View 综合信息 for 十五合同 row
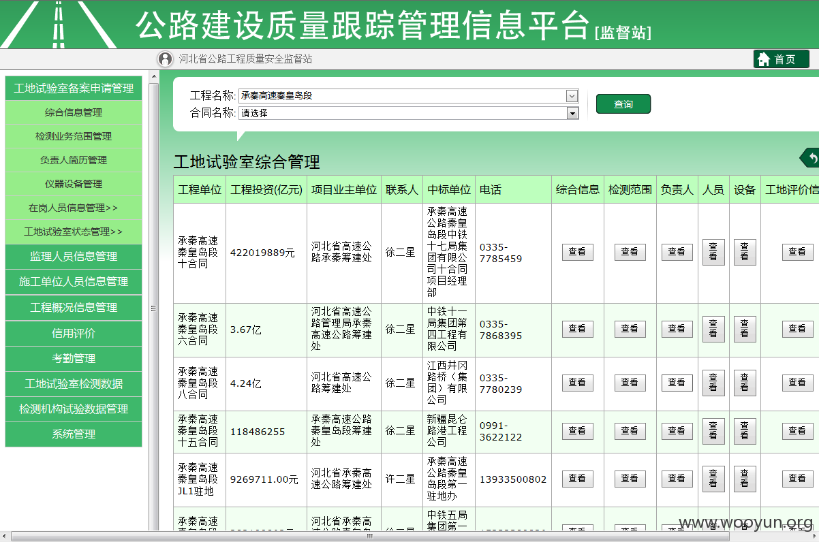 [x=577, y=431]
